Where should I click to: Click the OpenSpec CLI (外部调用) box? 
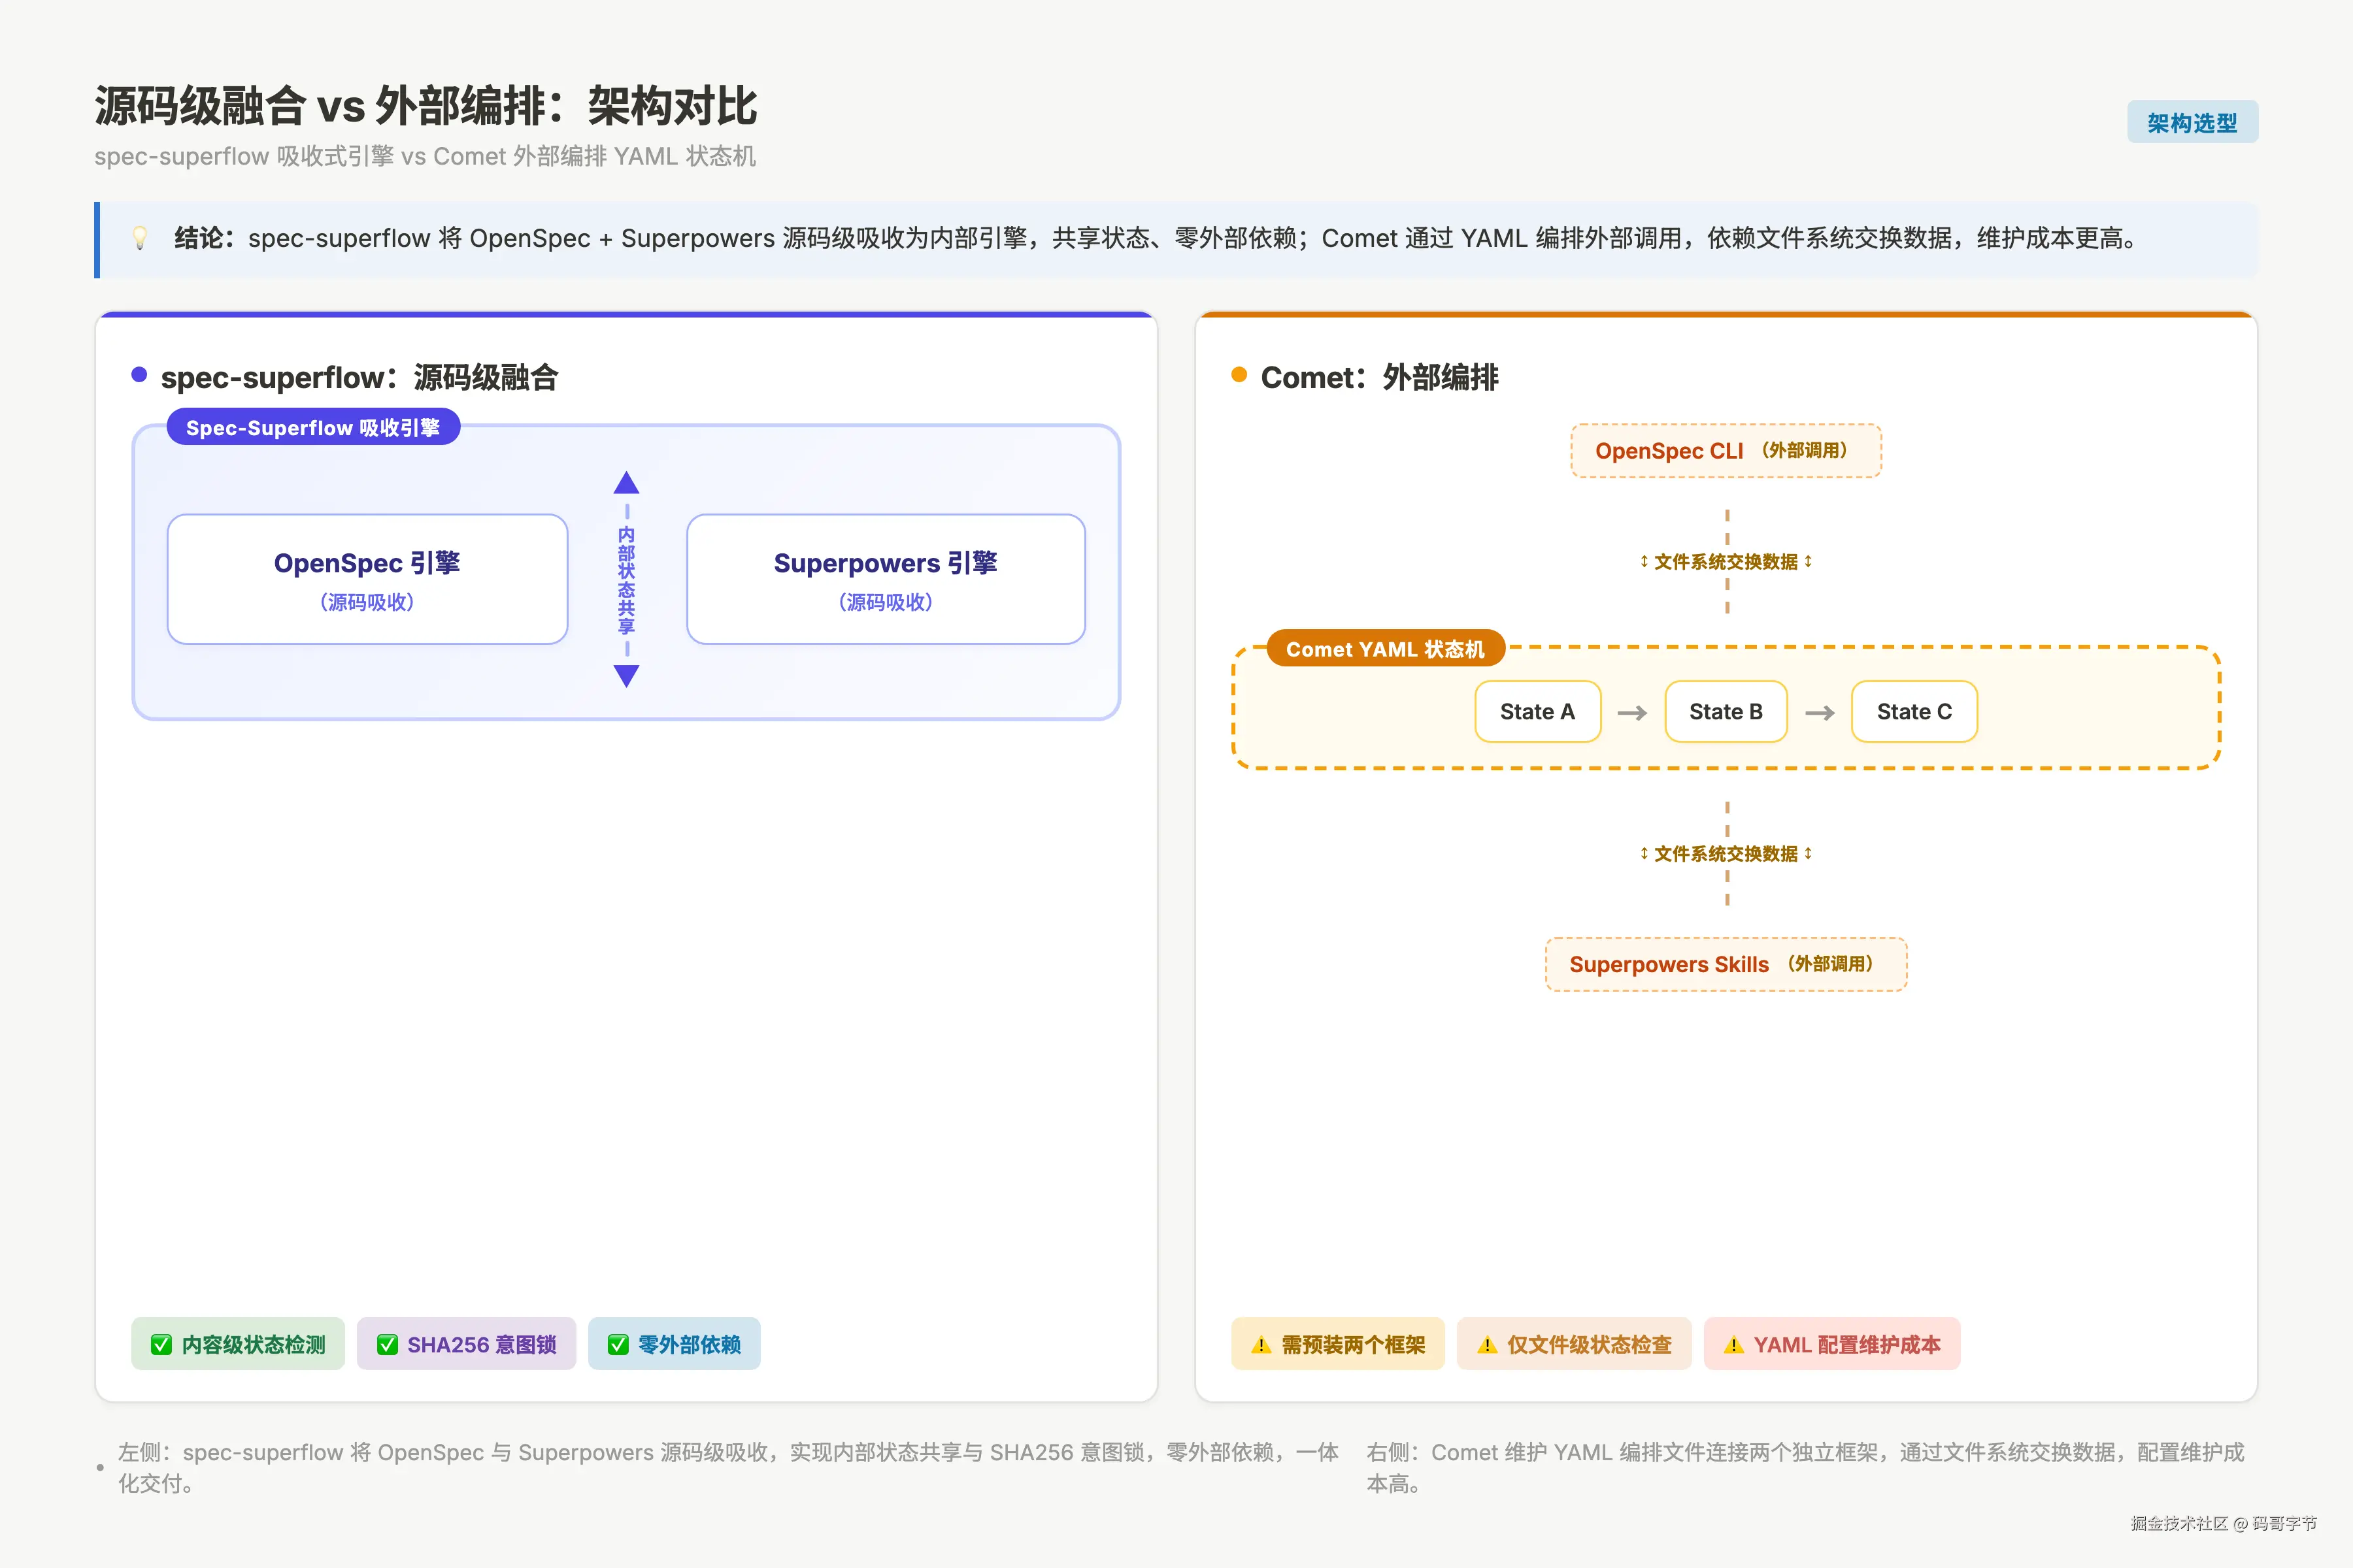pos(1726,451)
